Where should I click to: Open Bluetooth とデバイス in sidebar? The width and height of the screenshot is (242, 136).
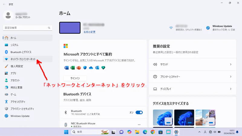[28, 52]
